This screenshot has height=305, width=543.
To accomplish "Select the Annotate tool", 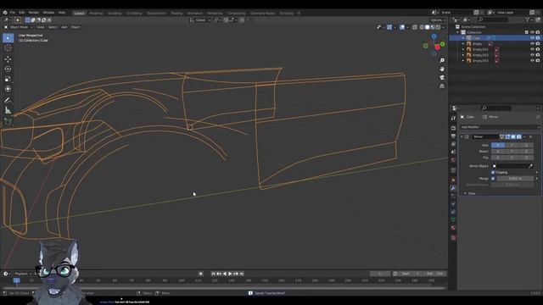I will pyautogui.click(x=8, y=100).
